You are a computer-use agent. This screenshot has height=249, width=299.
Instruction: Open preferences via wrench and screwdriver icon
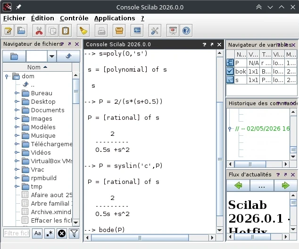coord(155,31)
